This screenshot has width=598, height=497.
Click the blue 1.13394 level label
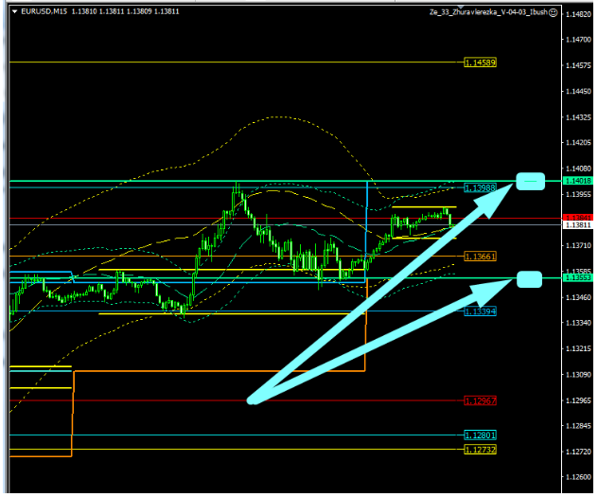480,311
